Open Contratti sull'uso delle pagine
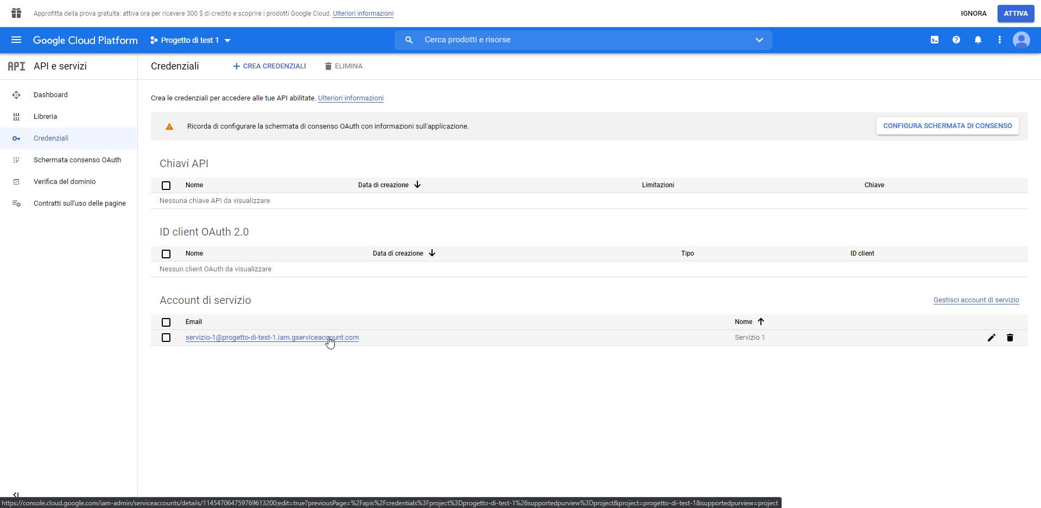This screenshot has width=1041, height=508. tap(68, 204)
